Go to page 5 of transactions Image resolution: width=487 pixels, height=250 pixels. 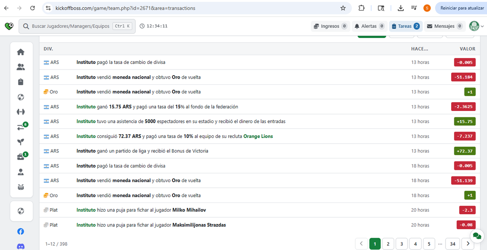point(429,244)
